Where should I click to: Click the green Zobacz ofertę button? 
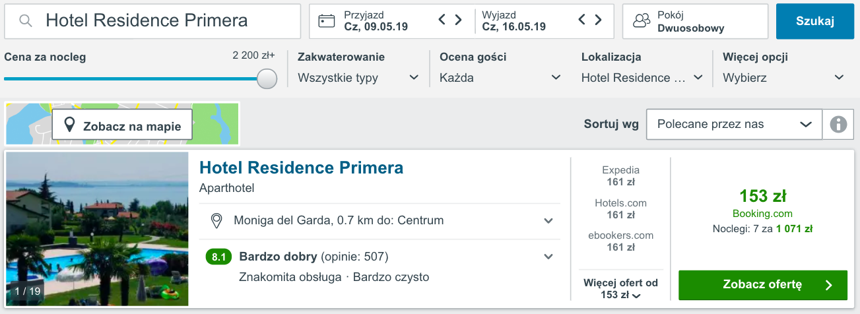762,285
